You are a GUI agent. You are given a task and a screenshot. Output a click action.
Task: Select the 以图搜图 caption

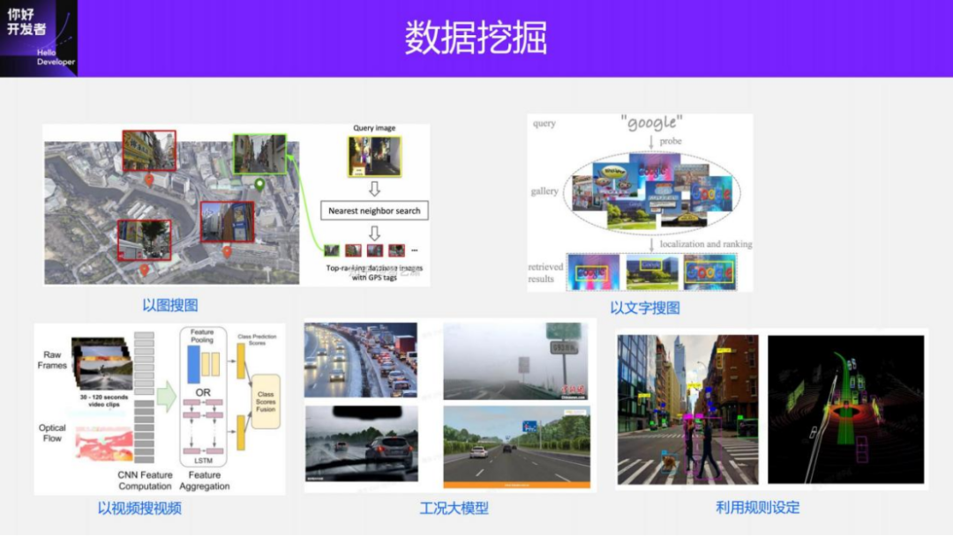[x=170, y=305]
